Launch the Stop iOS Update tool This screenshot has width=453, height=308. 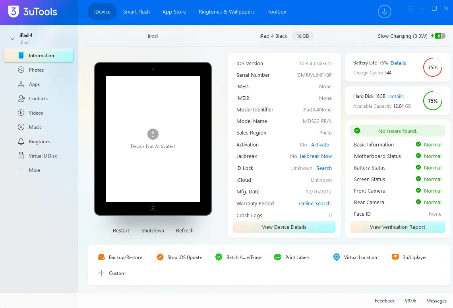(x=179, y=257)
